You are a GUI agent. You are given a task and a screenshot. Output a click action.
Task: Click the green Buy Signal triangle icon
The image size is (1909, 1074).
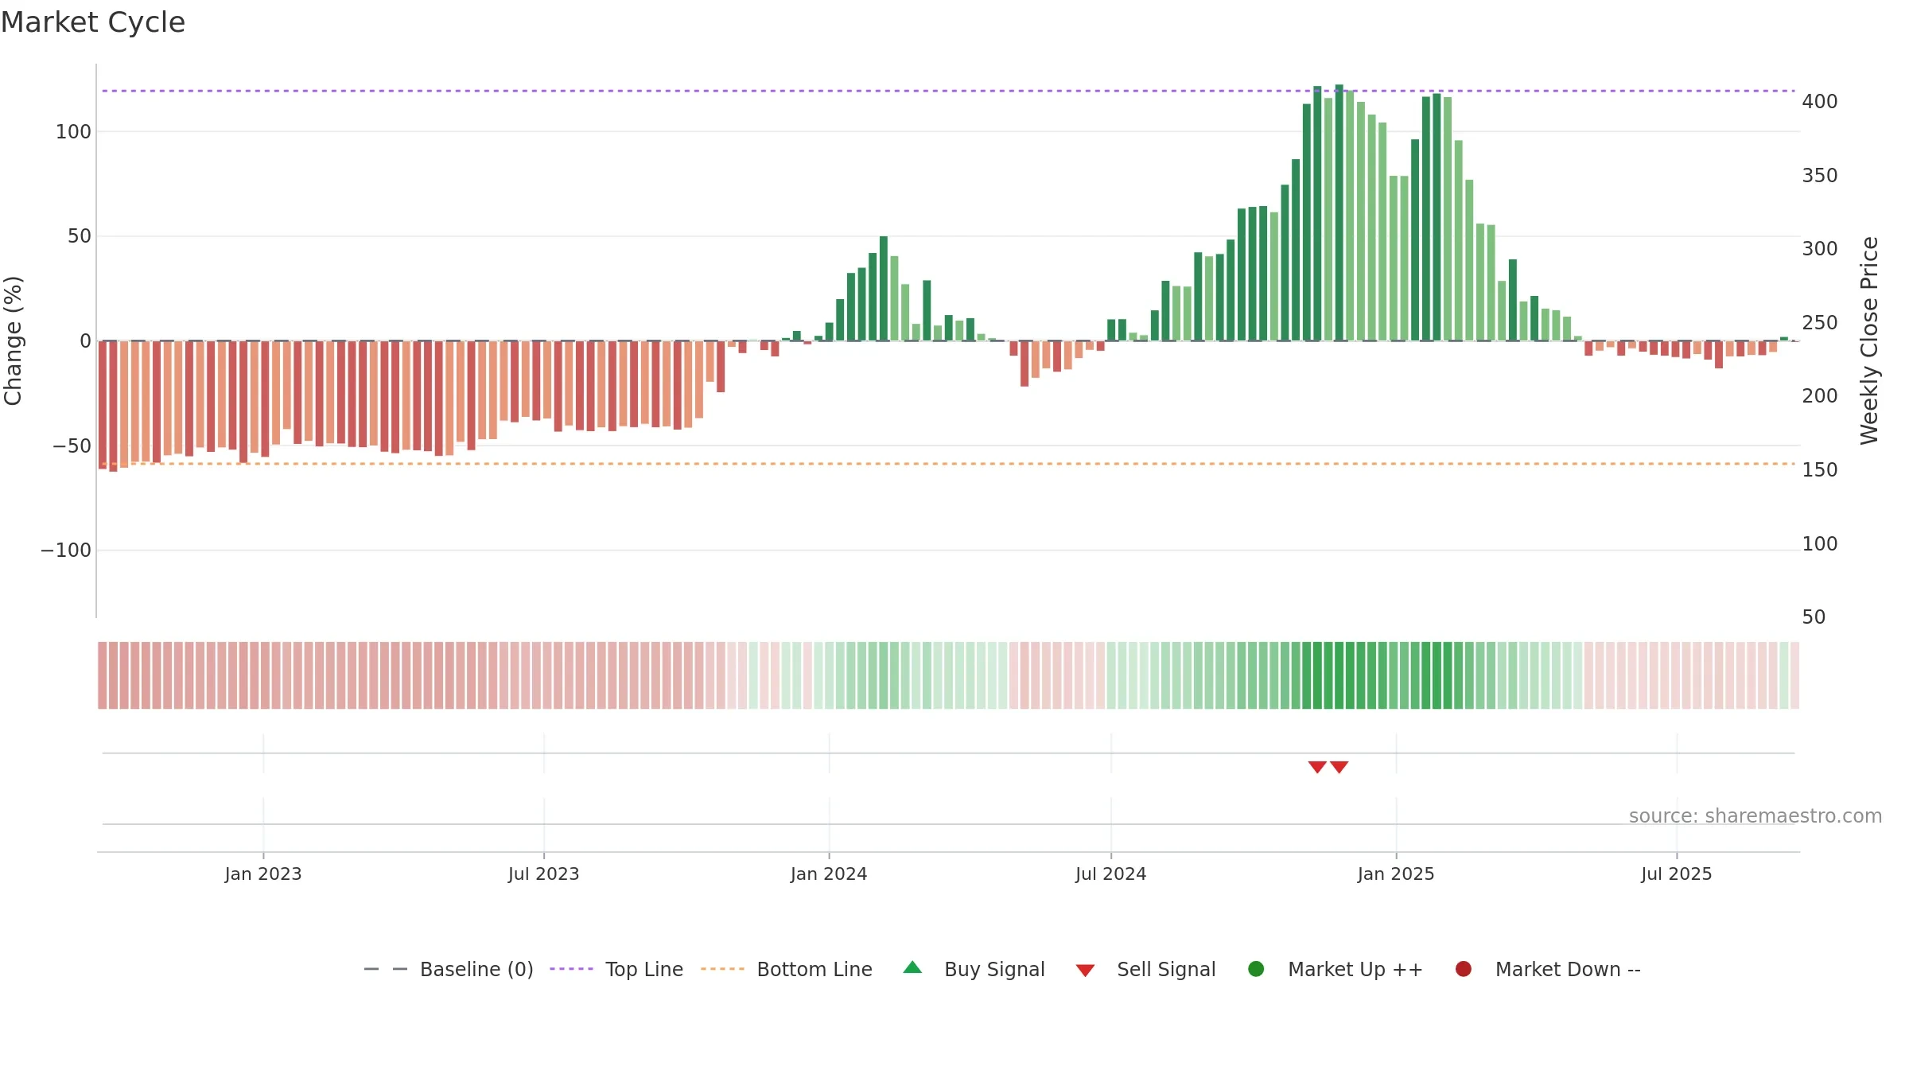pos(912,967)
